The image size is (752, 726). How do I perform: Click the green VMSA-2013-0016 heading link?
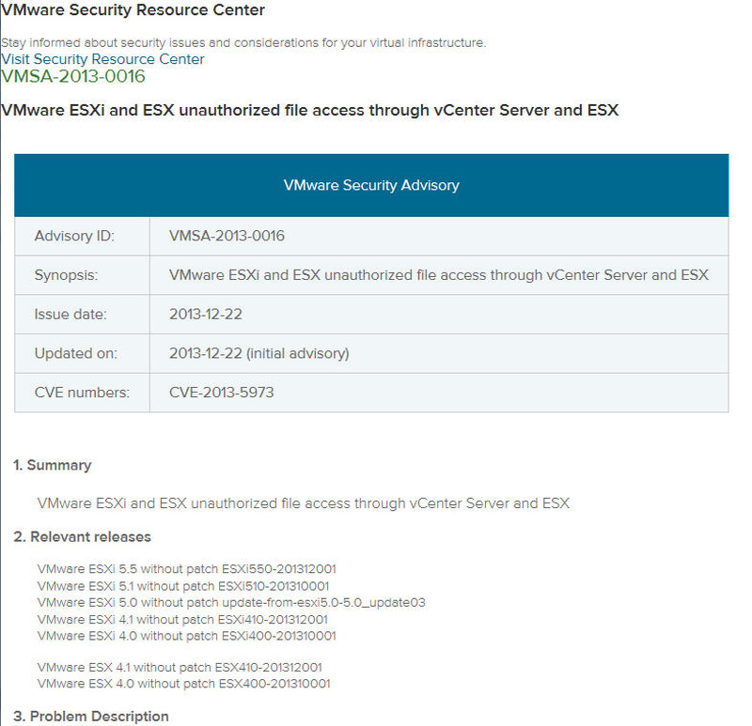click(73, 77)
